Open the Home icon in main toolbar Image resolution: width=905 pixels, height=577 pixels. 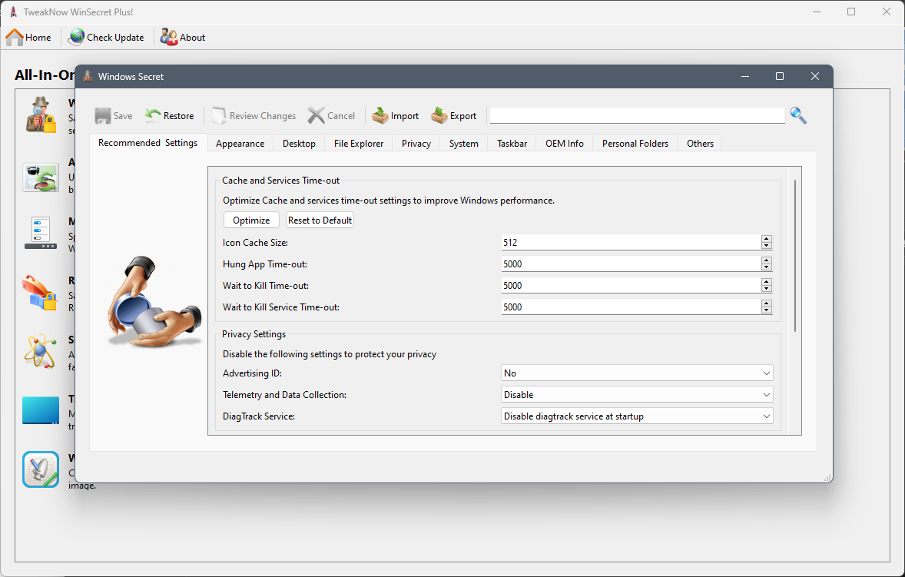point(15,38)
